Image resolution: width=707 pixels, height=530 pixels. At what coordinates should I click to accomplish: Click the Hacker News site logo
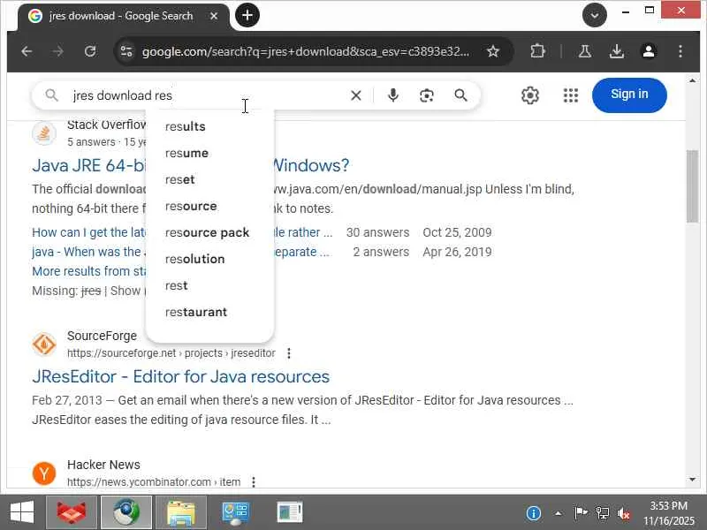tap(44, 473)
